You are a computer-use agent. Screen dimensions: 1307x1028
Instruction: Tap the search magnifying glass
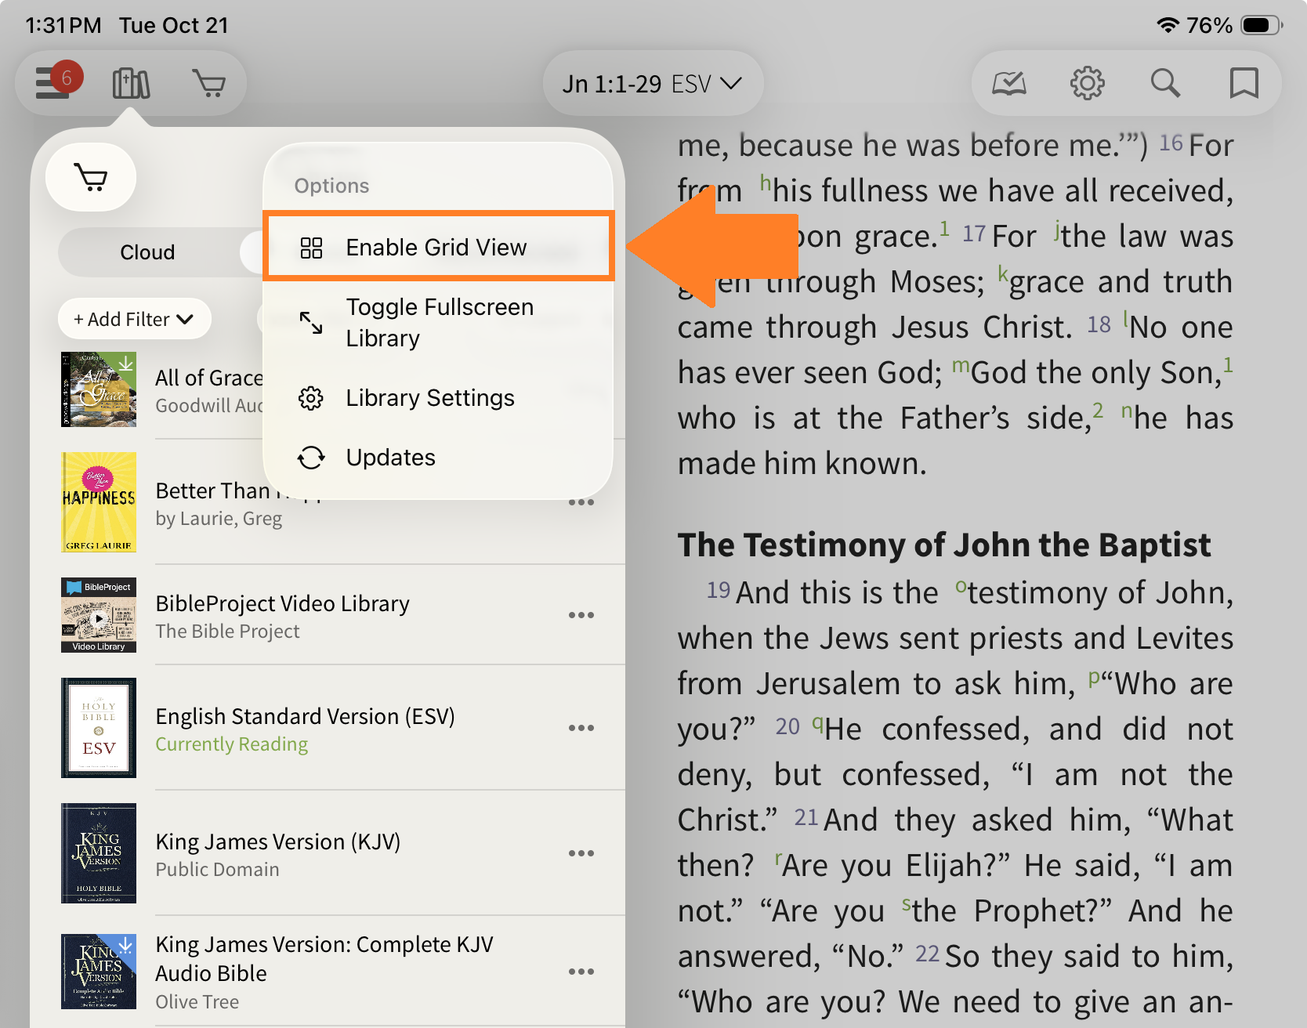tap(1165, 83)
